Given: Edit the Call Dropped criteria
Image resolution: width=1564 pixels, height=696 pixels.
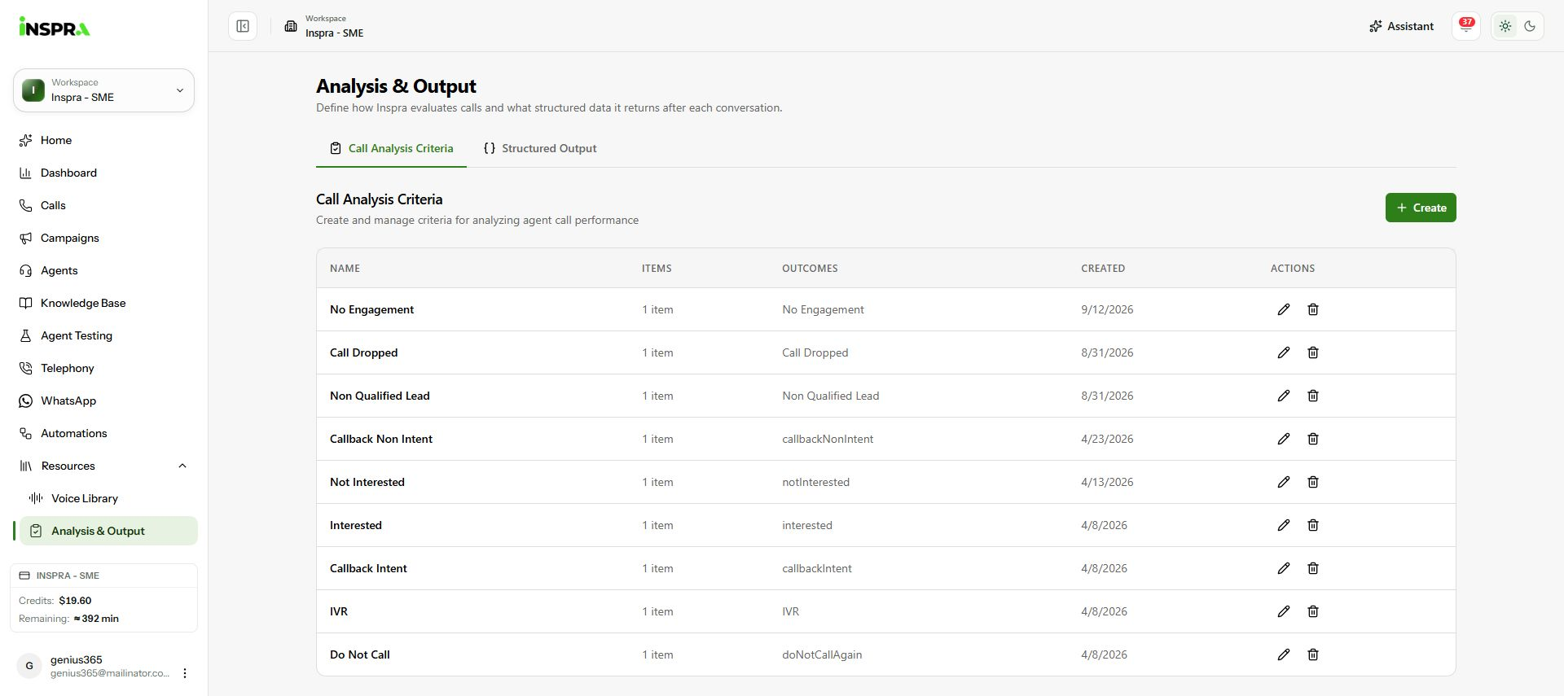Looking at the screenshot, I should 1283,352.
